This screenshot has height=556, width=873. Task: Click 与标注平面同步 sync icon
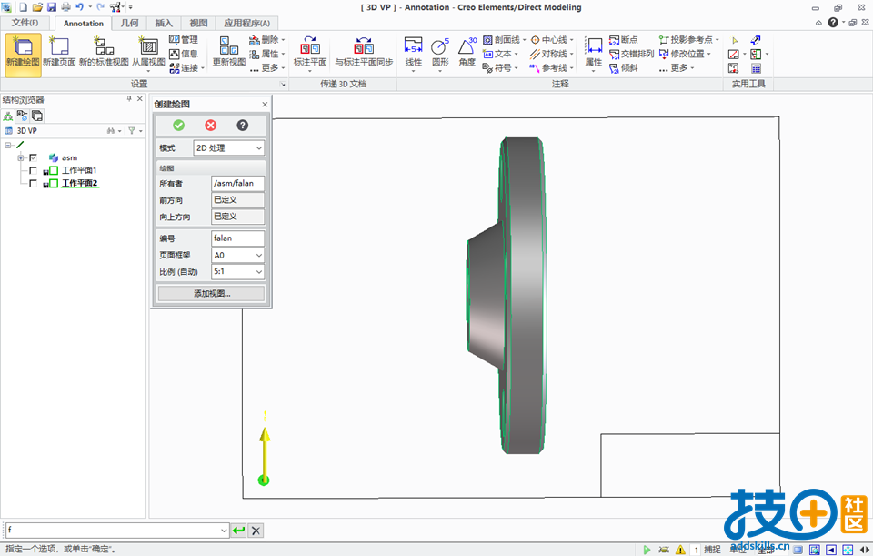(364, 51)
